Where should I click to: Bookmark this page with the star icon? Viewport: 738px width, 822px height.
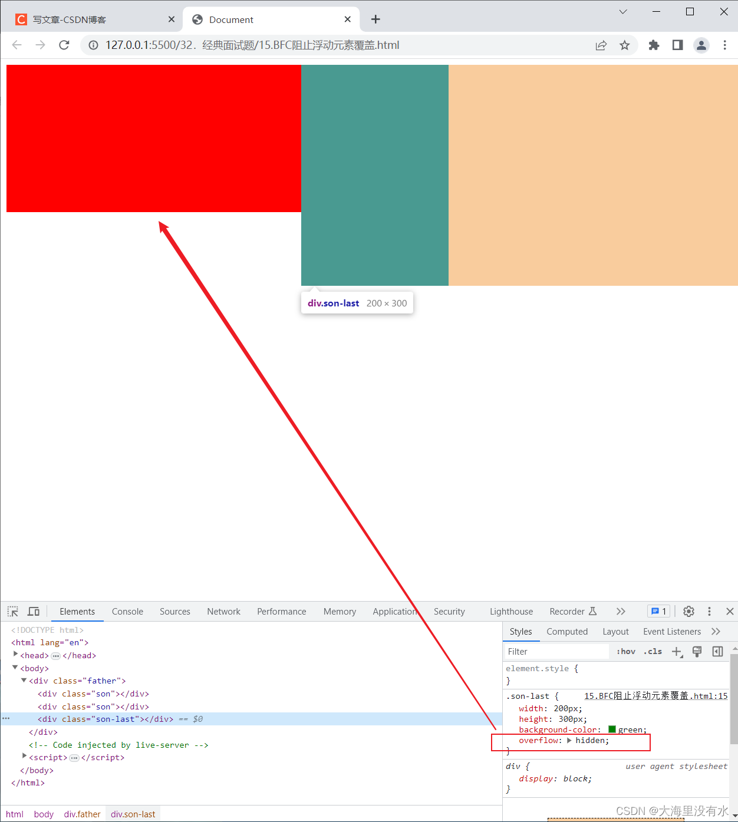[625, 45]
